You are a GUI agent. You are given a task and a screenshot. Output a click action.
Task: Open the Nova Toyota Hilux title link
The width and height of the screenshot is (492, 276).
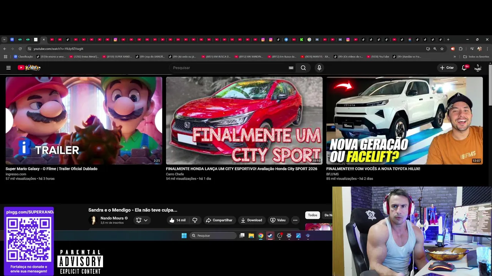tap(373, 169)
